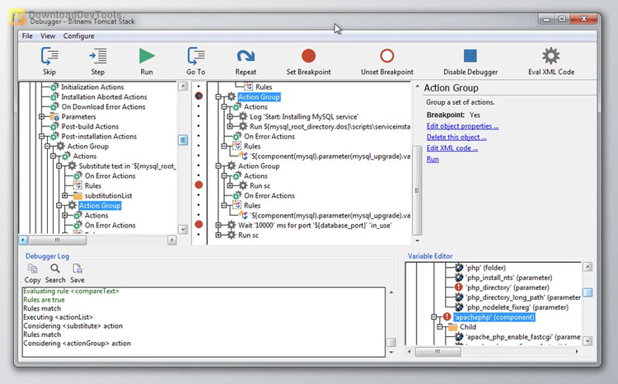Click the Child folder icon in Variable Editor

pos(453,327)
